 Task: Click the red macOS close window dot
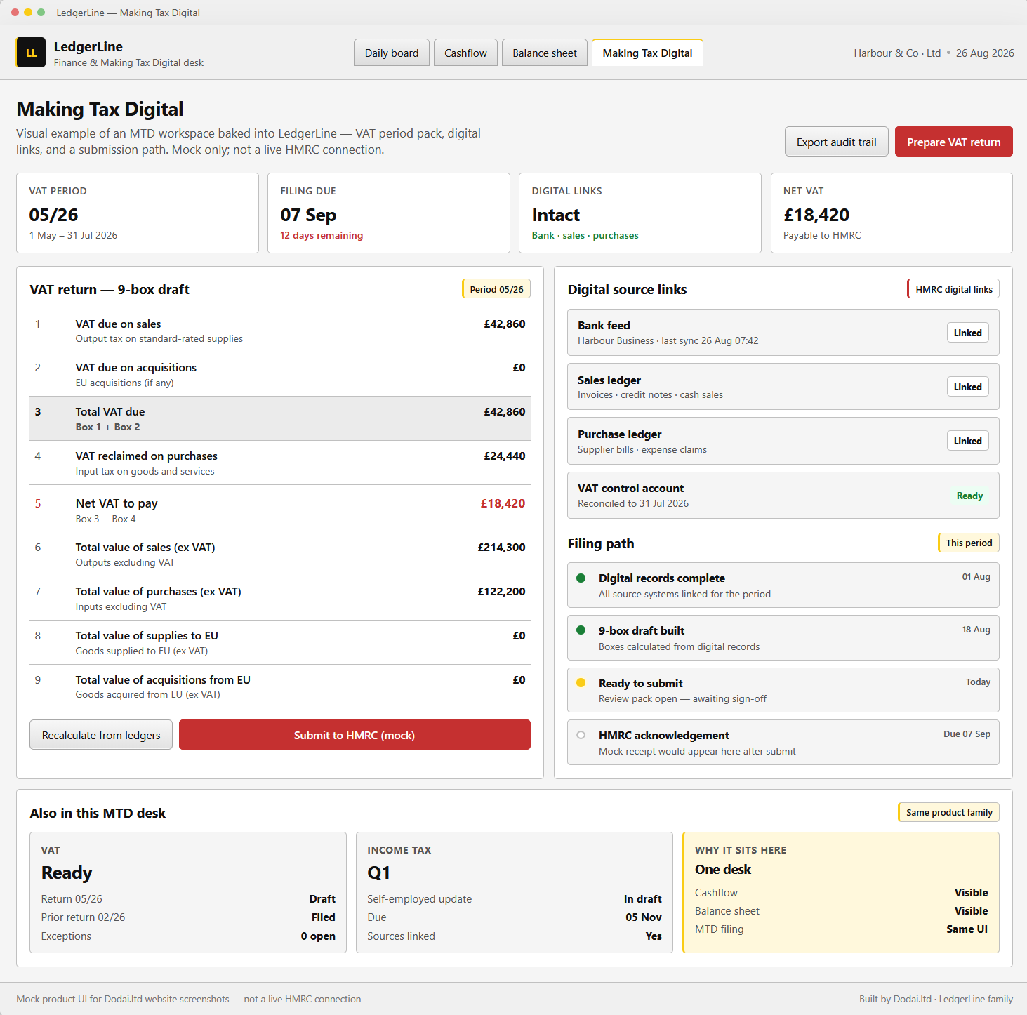pos(15,13)
